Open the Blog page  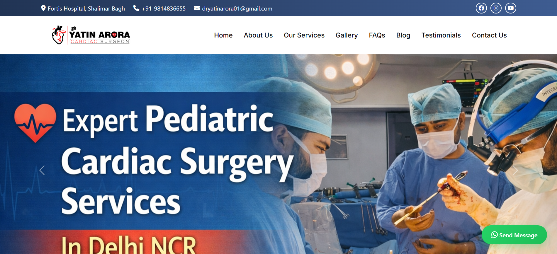click(403, 35)
